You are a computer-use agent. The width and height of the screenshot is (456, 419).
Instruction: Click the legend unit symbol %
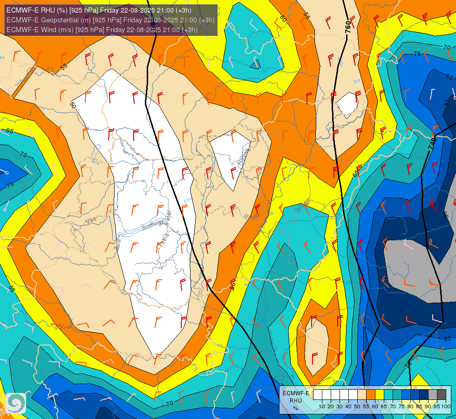296,408
